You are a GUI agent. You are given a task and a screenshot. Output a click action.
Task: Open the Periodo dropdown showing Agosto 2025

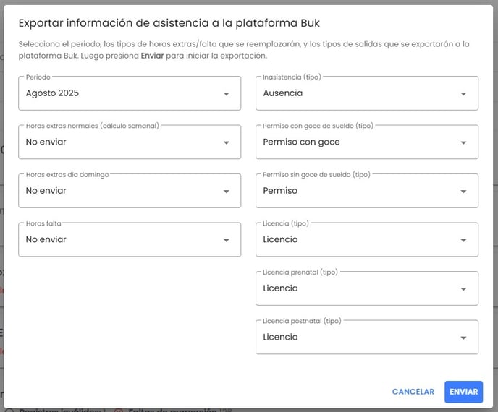pos(130,93)
